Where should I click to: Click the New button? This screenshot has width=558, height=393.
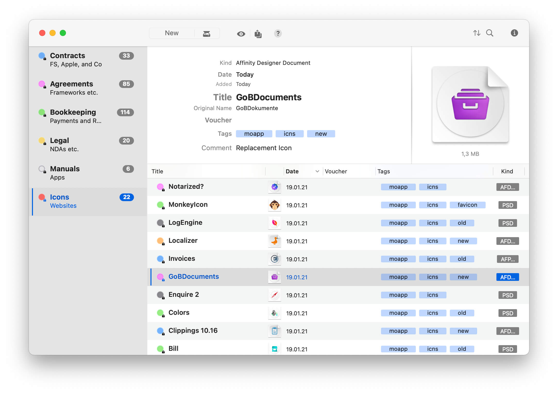click(172, 33)
